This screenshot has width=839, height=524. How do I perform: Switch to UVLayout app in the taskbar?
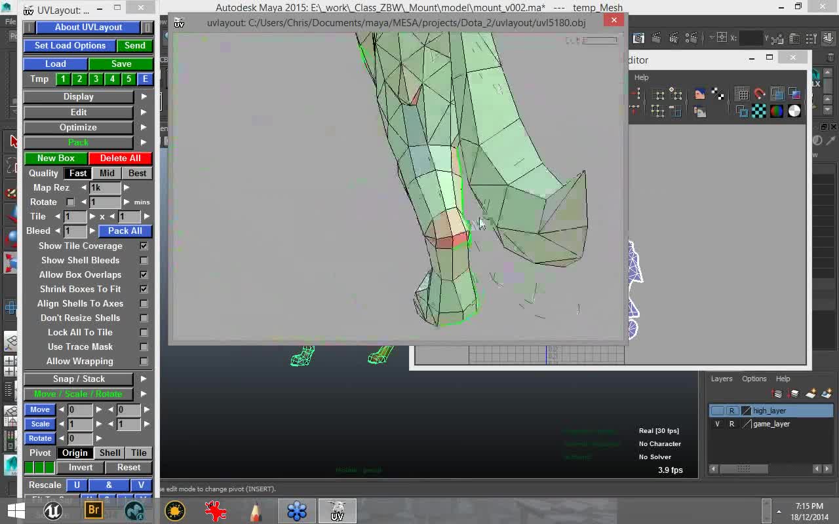coord(337,511)
